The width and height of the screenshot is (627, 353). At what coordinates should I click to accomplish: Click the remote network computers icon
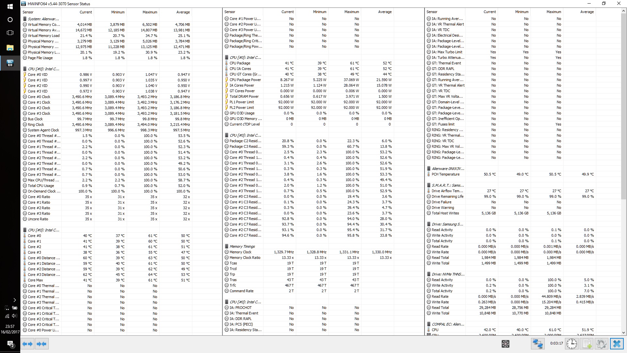(538, 344)
